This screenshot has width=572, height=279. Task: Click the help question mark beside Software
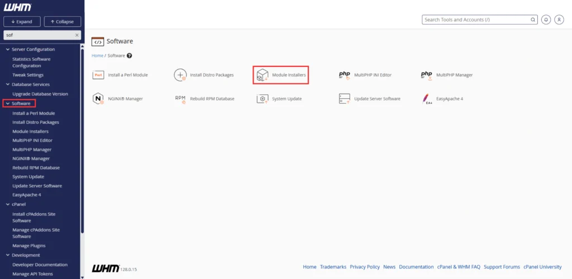click(x=129, y=56)
